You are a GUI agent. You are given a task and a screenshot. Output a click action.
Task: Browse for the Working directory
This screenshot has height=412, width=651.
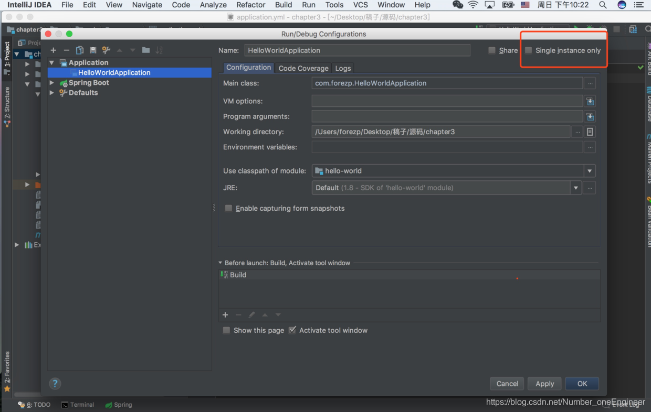(x=577, y=132)
